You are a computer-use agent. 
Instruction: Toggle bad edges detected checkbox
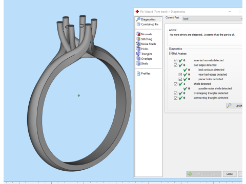click(x=175, y=65)
